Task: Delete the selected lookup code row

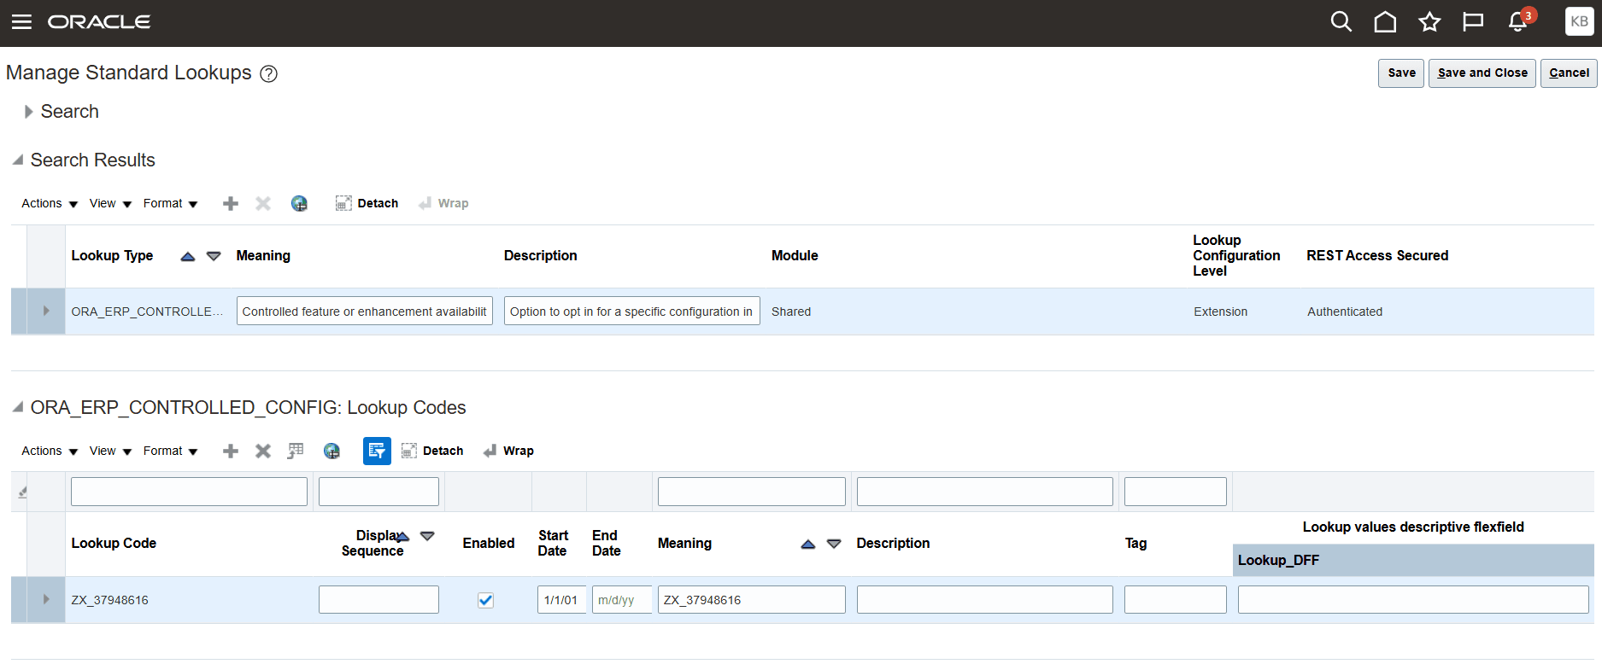Action: pos(263,451)
